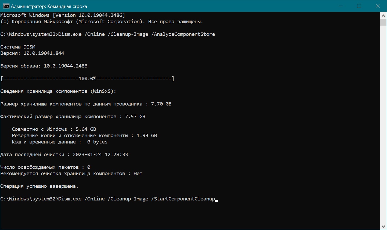Click the 7.57 GB actual size value
The width and height of the screenshot is (387, 230).
[135, 117]
